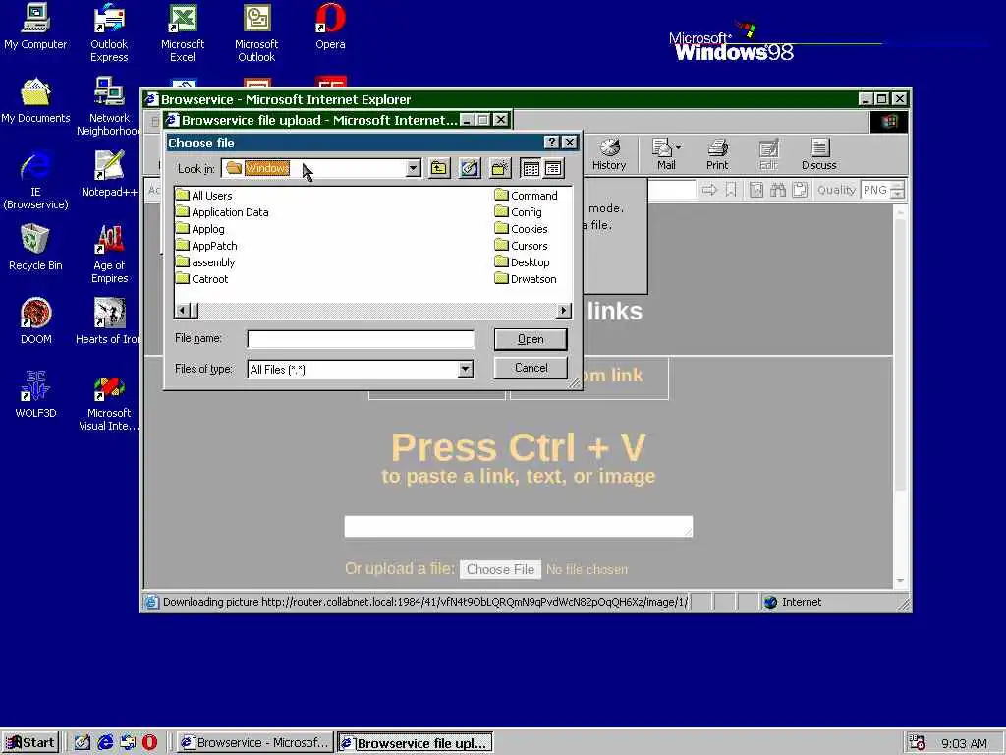Select the AppPatch folder
The width and height of the screenshot is (1006, 755).
pos(206,245)
